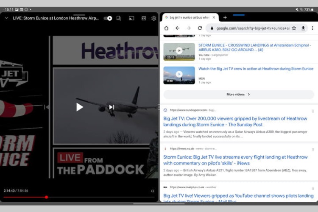Tap the video title 'LIVE: Storm Eunice at London Heathrow'
The width and height of the screenshot is (318, 212).
click(x=56, y=18)
